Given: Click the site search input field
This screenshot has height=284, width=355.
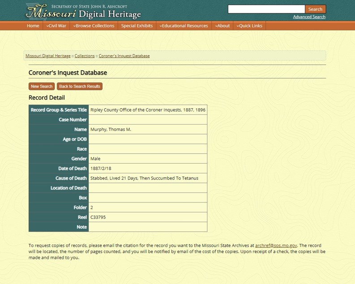Looking at the screenshot, I should [x=266, y=9].
